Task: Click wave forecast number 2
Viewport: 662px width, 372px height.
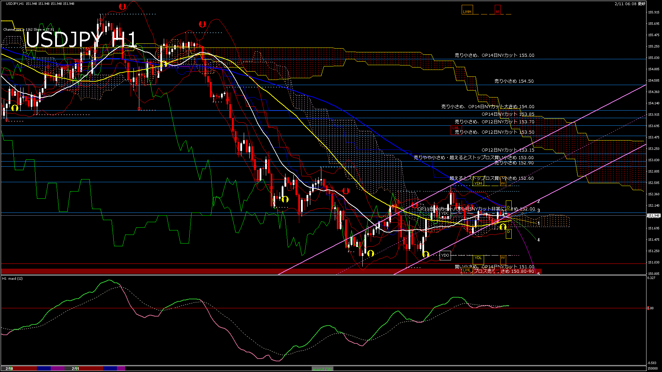Action: (539, 201)
